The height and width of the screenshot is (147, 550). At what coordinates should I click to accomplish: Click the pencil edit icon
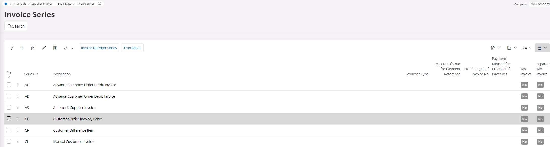point(44,48)
